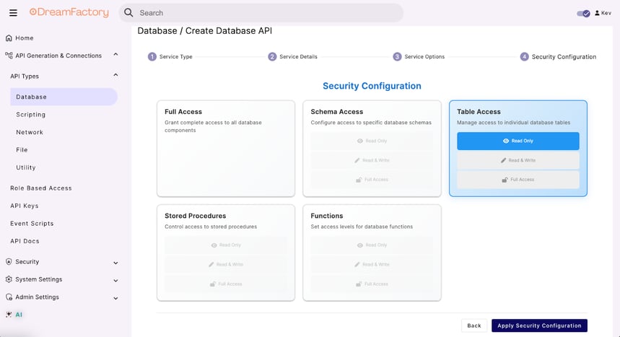
Task: Click the DreamFactory logo
Action: coord(69,12)
